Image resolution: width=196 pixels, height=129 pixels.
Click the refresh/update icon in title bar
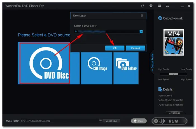tap(143, 6)
